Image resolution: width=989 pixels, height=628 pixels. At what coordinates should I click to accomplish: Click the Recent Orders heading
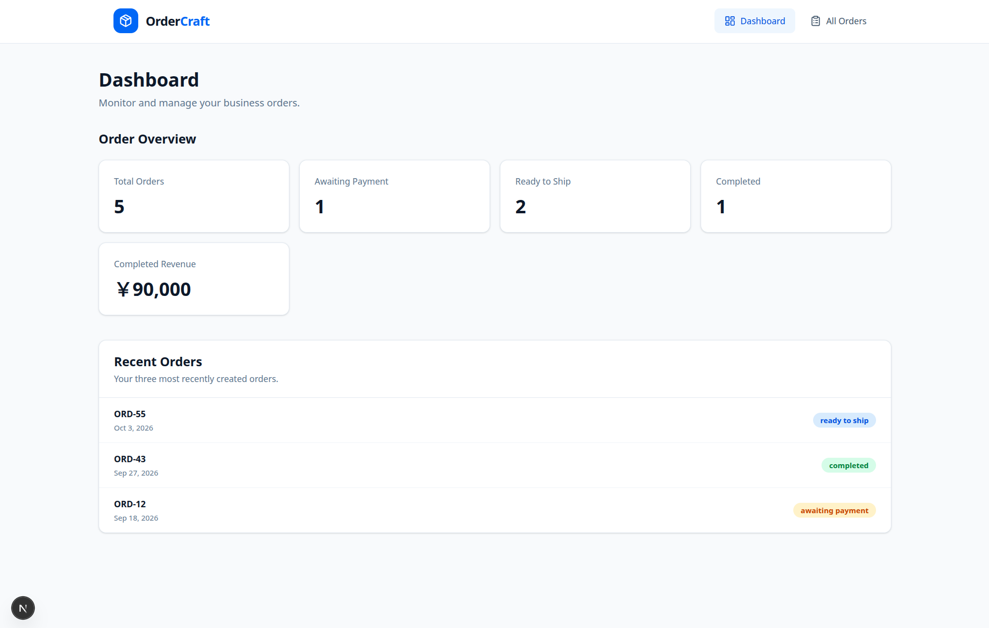(158, 362)
